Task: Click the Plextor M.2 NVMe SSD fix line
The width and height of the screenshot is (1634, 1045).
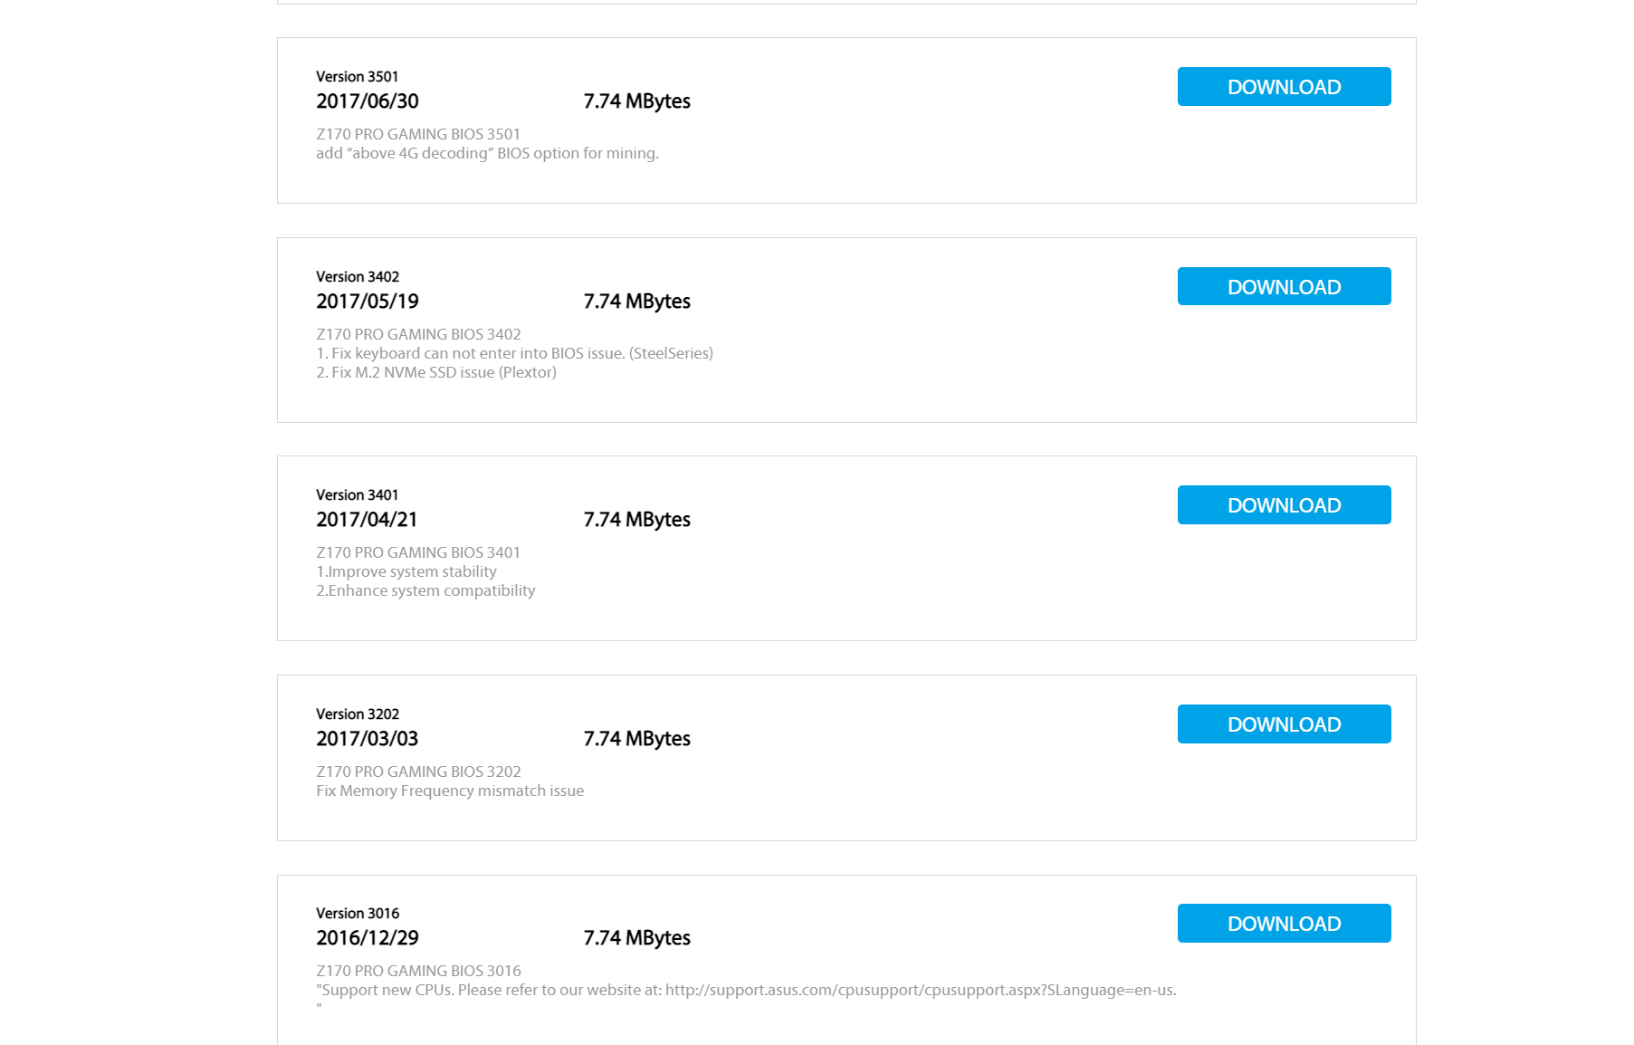Action: point(435,372)
